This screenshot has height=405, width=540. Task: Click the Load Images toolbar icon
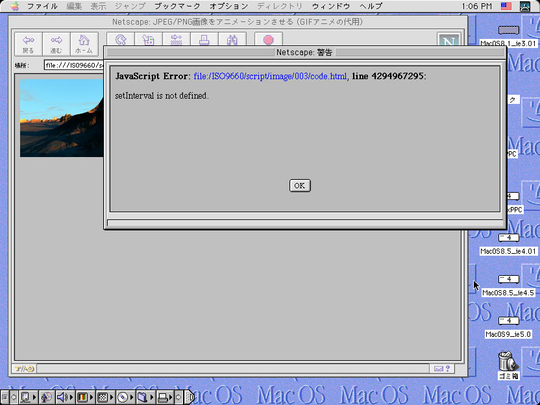(x=149, y=40)
